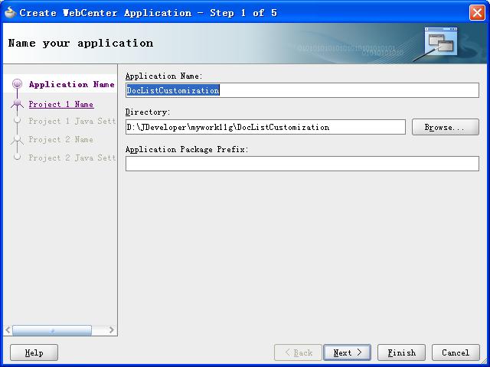Screen dimensions: 490x367
Task: Close the wizard with the red X
Action: click(477, 13)
